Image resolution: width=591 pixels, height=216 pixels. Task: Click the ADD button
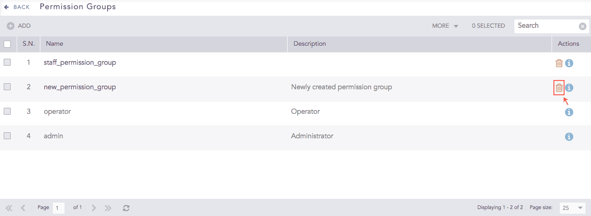(19, 26)
